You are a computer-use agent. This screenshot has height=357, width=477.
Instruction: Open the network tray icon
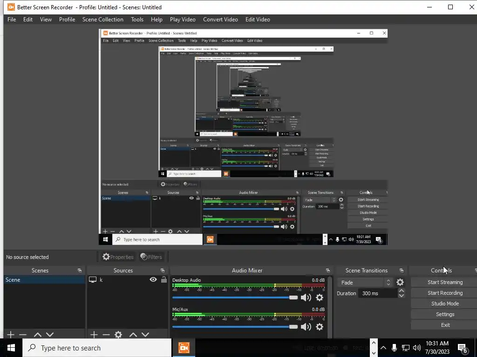(406, 348)
